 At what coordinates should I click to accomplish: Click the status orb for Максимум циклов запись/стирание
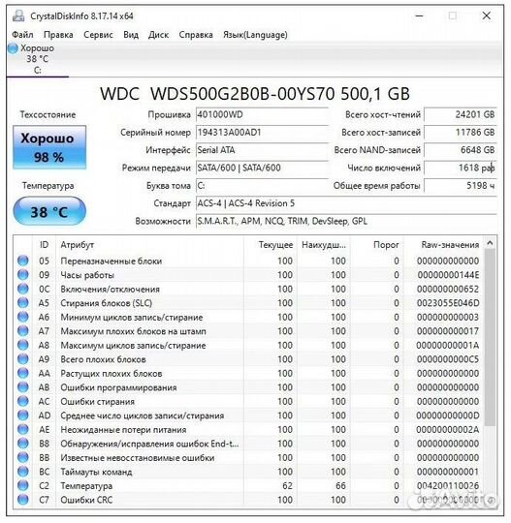pyautogui.click(x=23, y=345)
